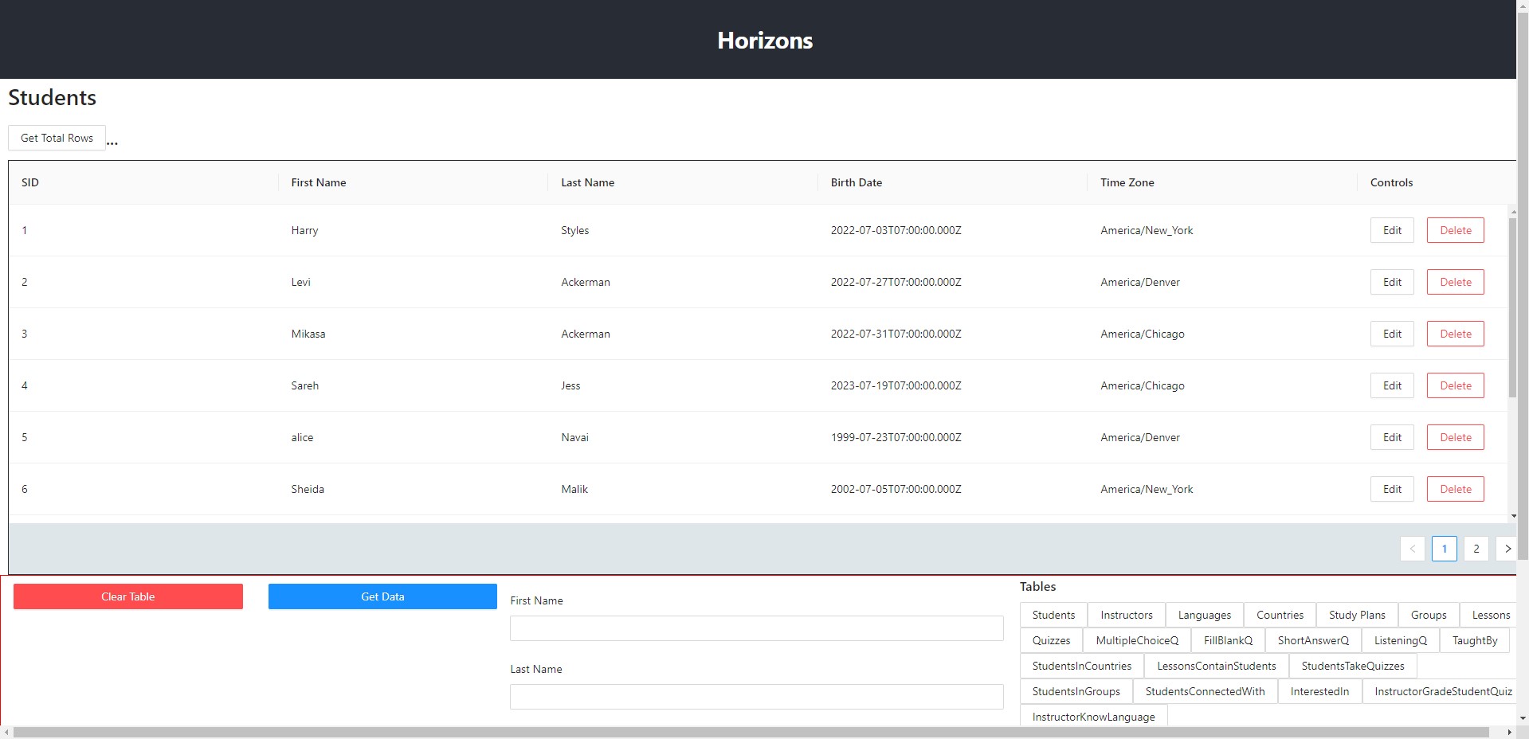Click the horizontal scrollbar at page bottom

tap(751, 732)
